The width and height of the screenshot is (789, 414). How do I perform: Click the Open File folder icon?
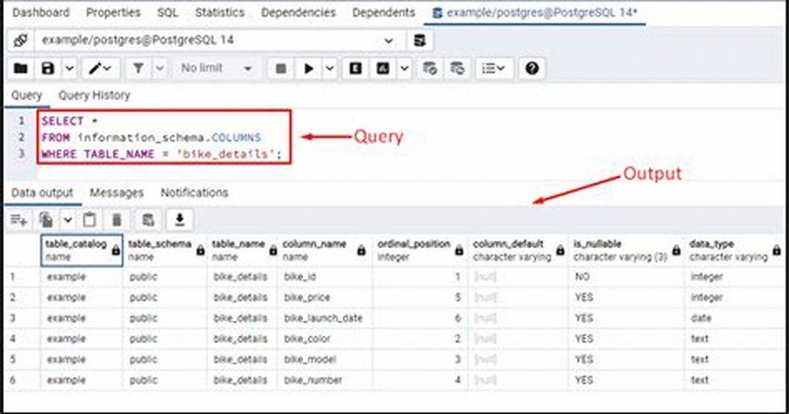coord(20,69)
